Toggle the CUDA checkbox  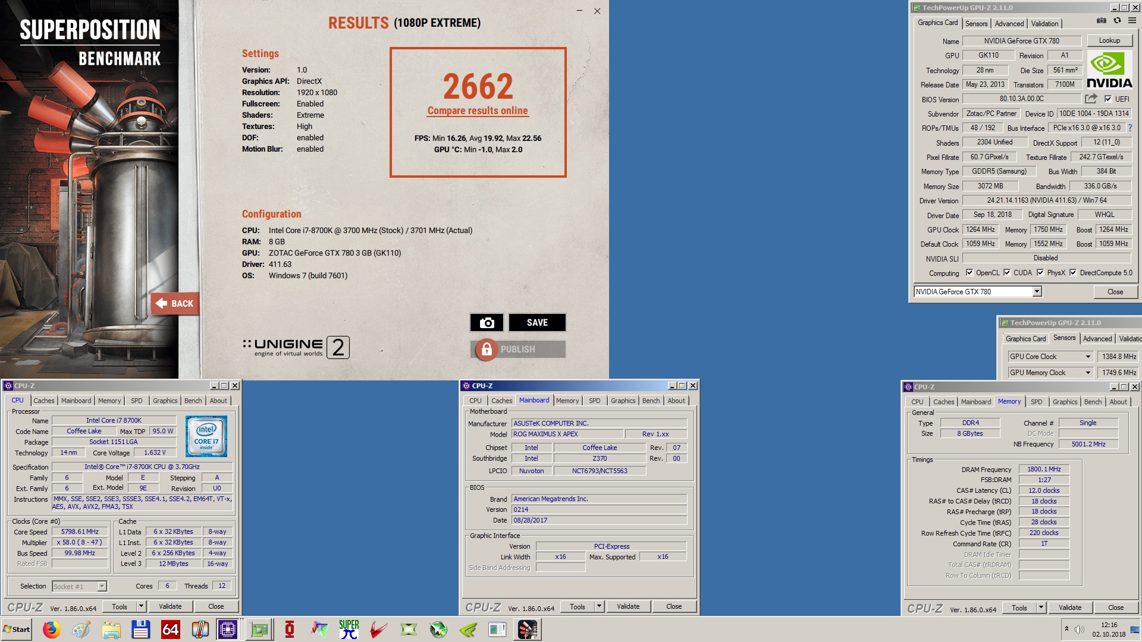coord(1007,273)
